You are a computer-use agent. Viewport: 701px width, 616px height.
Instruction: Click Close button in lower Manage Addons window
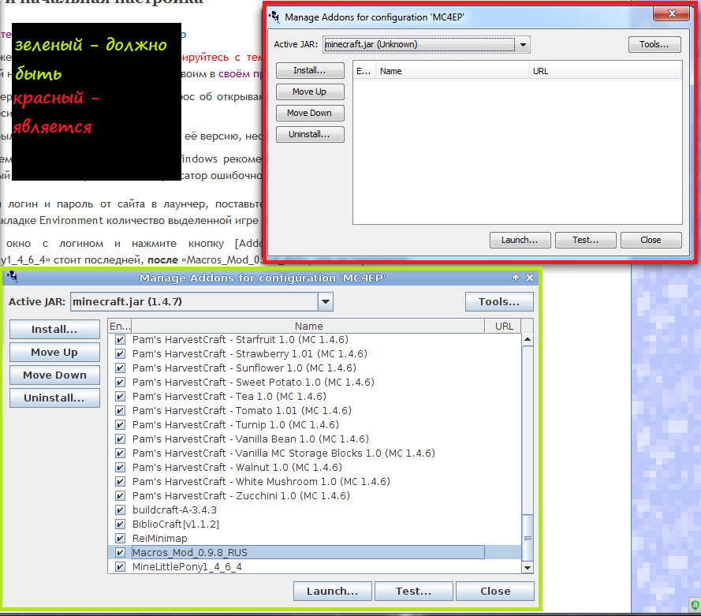tap(495, 591)
